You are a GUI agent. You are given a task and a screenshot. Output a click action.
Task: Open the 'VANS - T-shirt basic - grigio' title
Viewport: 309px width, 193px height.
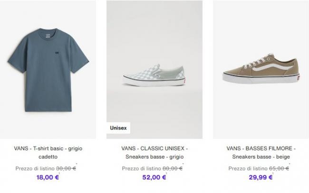48,148
